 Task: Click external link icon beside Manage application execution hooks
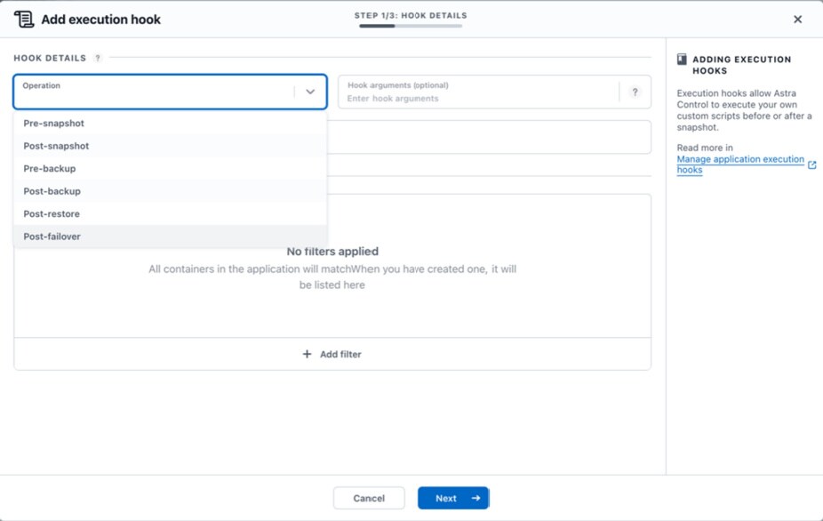click(811, 164)
